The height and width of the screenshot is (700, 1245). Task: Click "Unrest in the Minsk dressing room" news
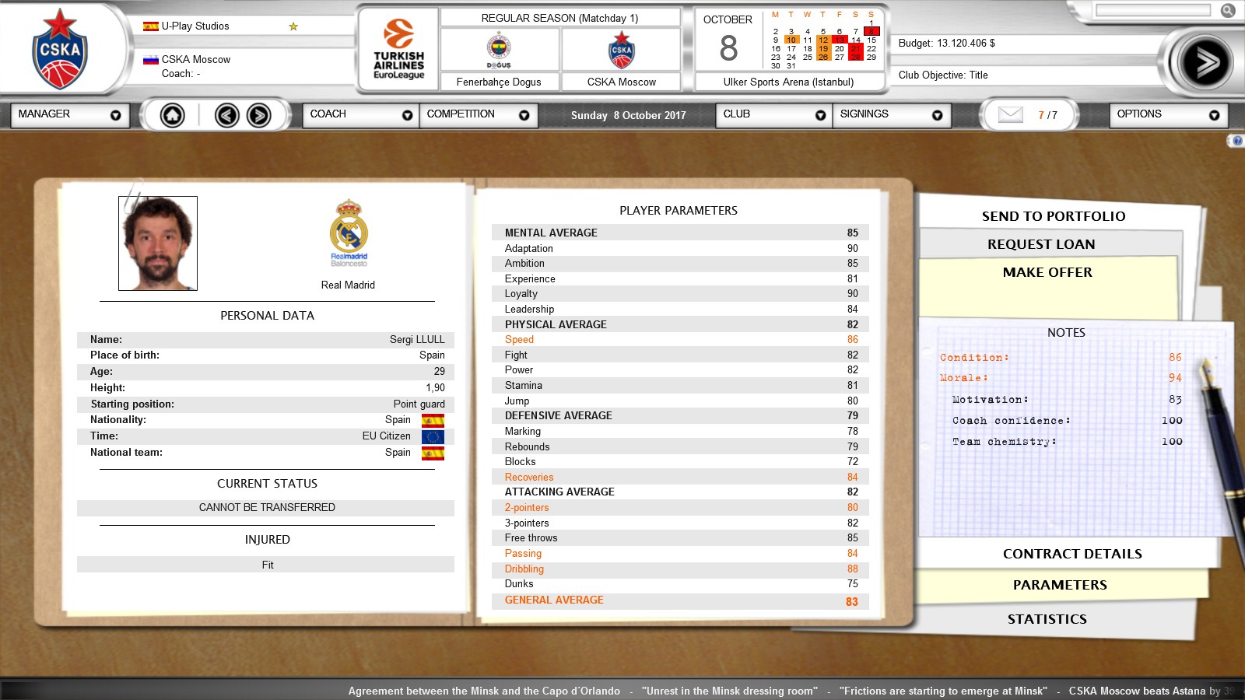(x=730, y=691)
